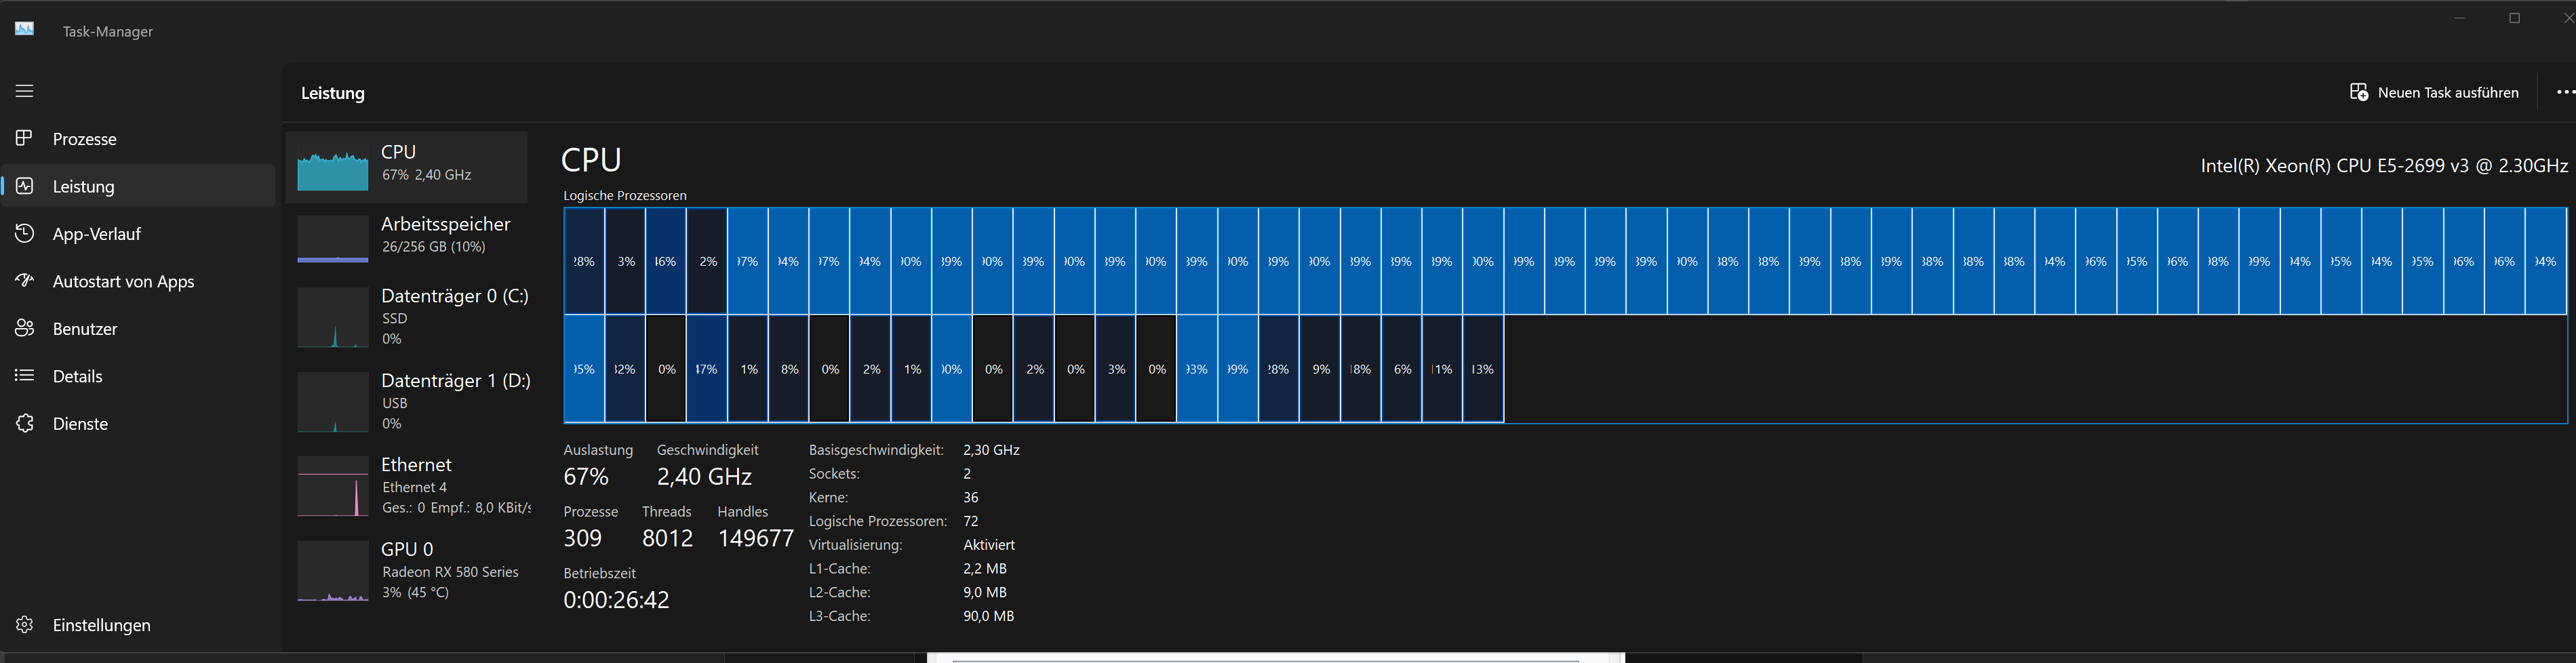
Task: Click the L3-Cache 90,0 MB value
Action: coord(989,616)
